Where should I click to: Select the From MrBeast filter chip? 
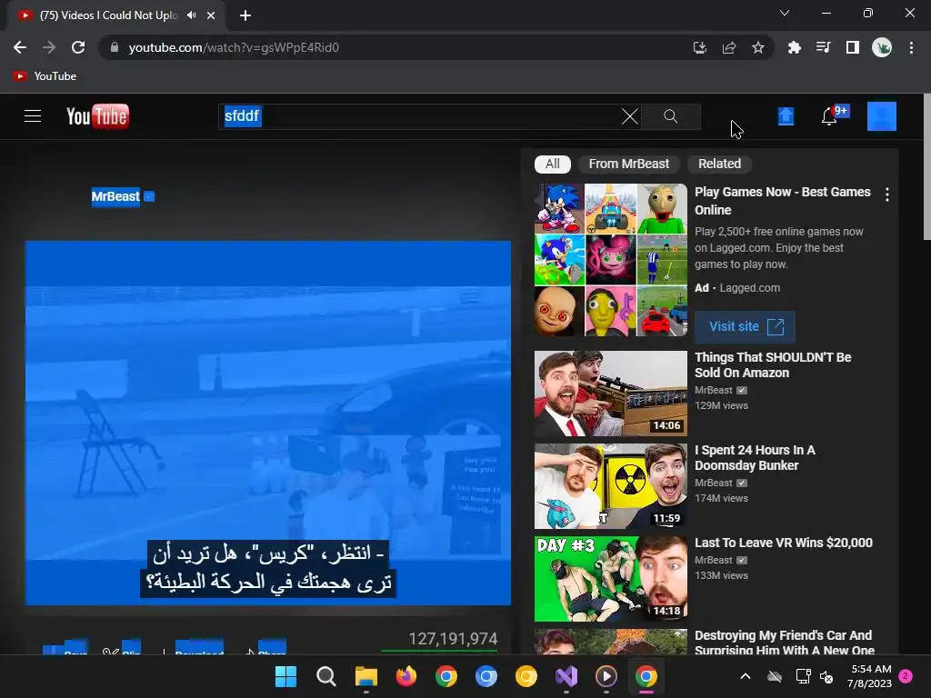pos(629,164)
